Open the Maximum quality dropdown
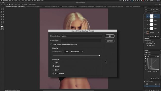This screenshot has width=161, height=91. tap(77, 52)
